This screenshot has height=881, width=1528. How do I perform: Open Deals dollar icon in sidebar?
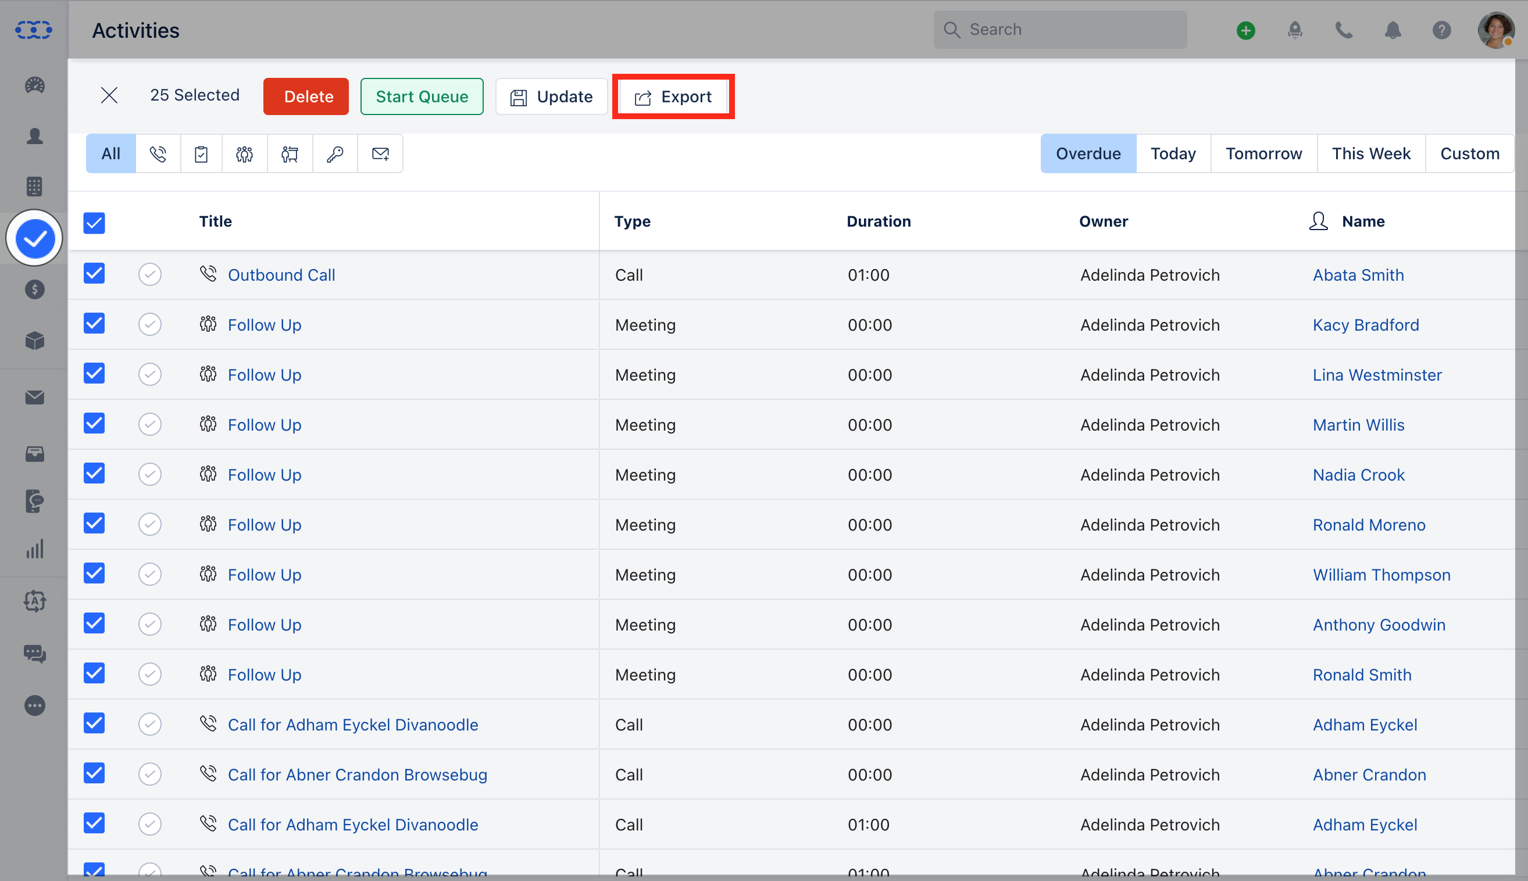click(34, 290)
